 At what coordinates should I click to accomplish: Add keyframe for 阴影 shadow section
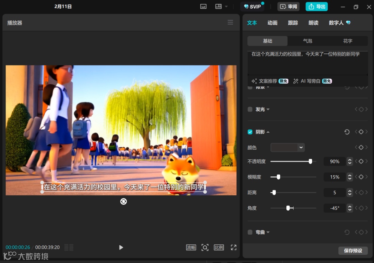361,132
